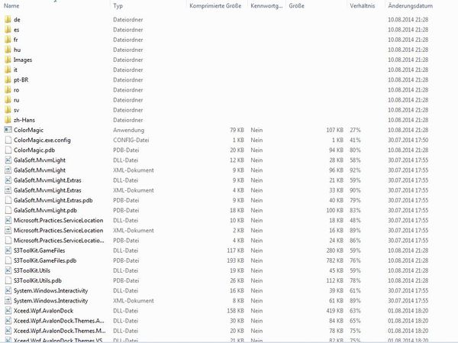The image size is (458, 343).
Task: Select the sv folder icon
Action: [8, 110]
